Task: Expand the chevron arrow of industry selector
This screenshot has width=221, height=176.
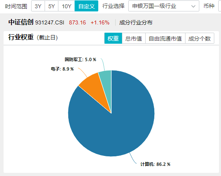Action: [x=193, y=6]
